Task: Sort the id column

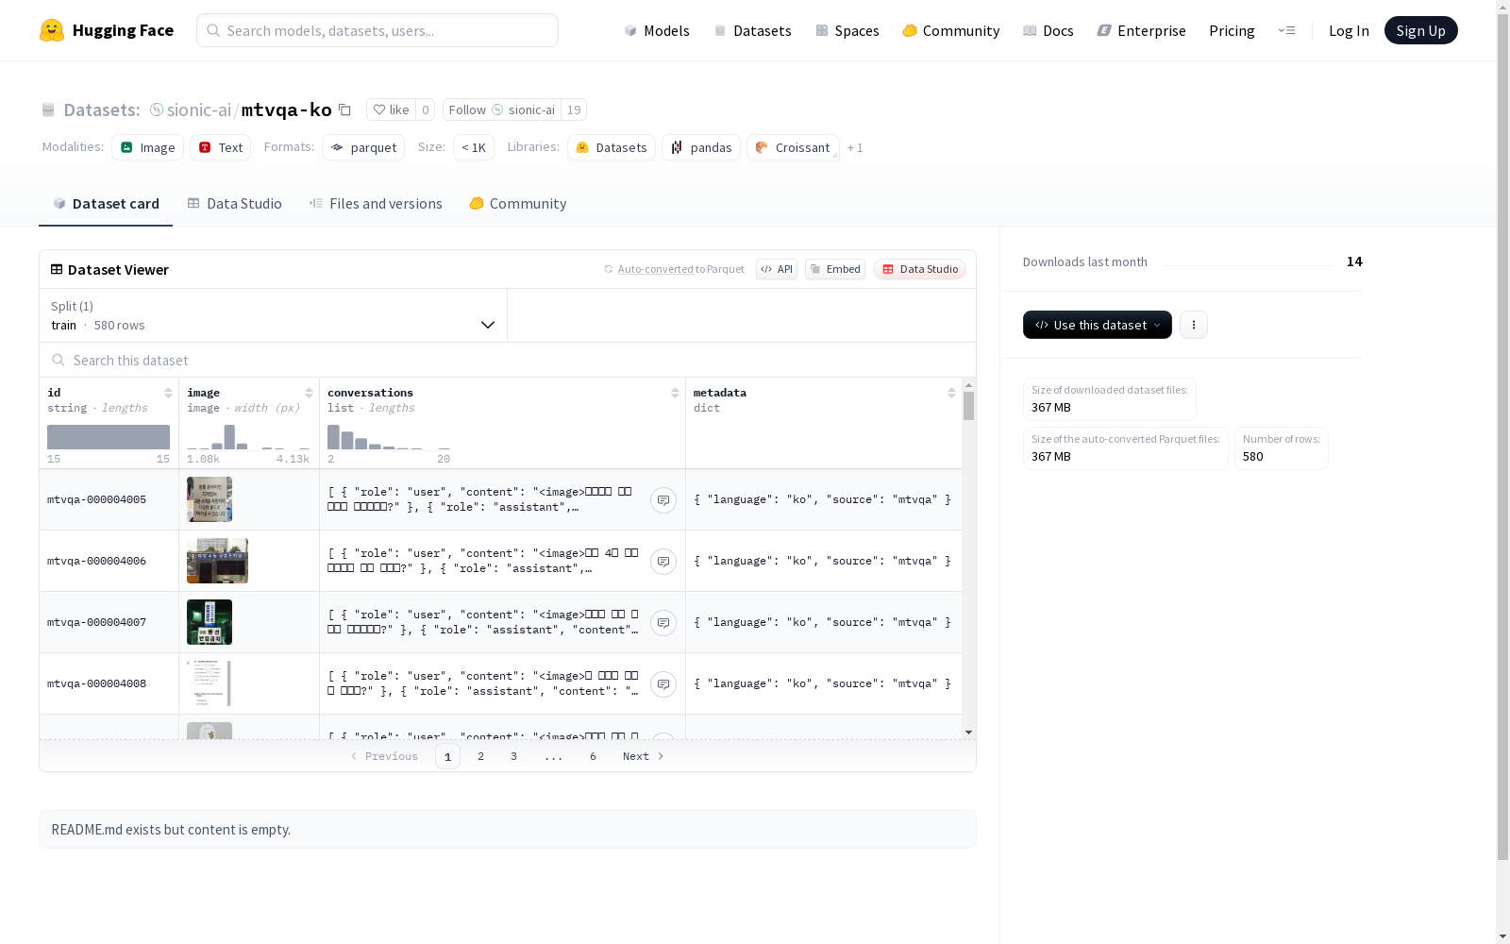Action: pyautogui.click(x=168, y=393)
